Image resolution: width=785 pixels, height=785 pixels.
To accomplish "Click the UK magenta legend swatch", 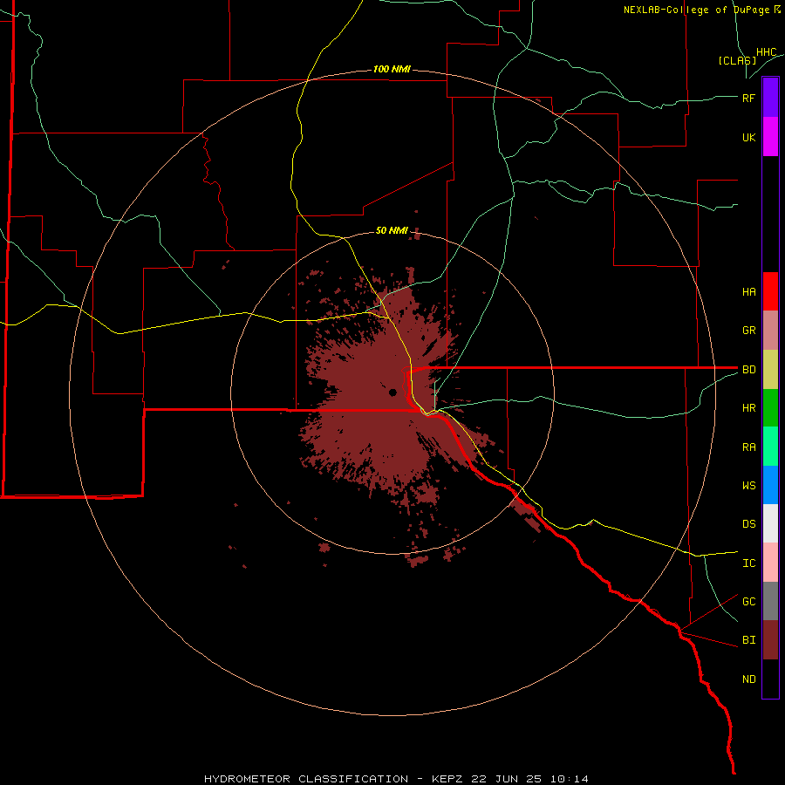I will (770, 137).
